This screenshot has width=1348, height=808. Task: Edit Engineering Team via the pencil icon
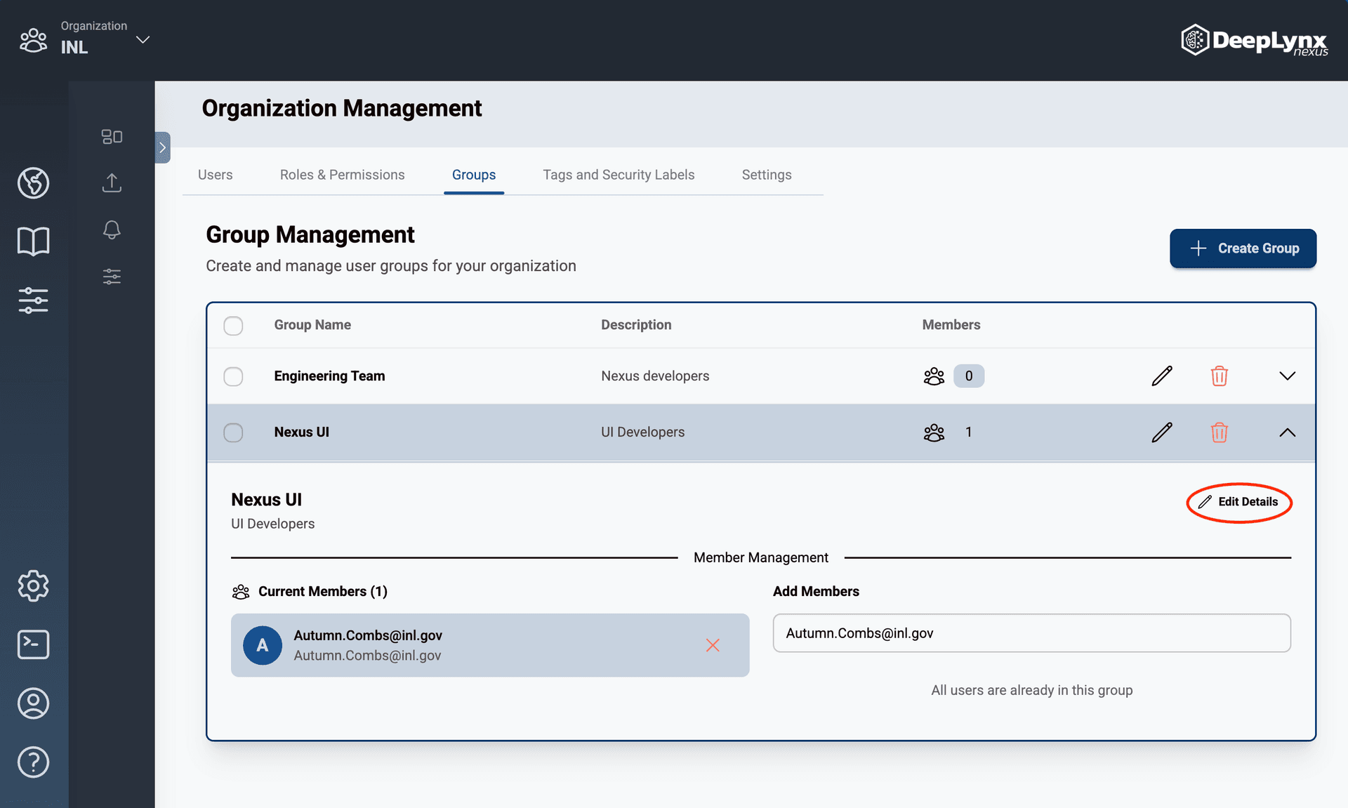pyautogui.click(x=1162, y=376)
